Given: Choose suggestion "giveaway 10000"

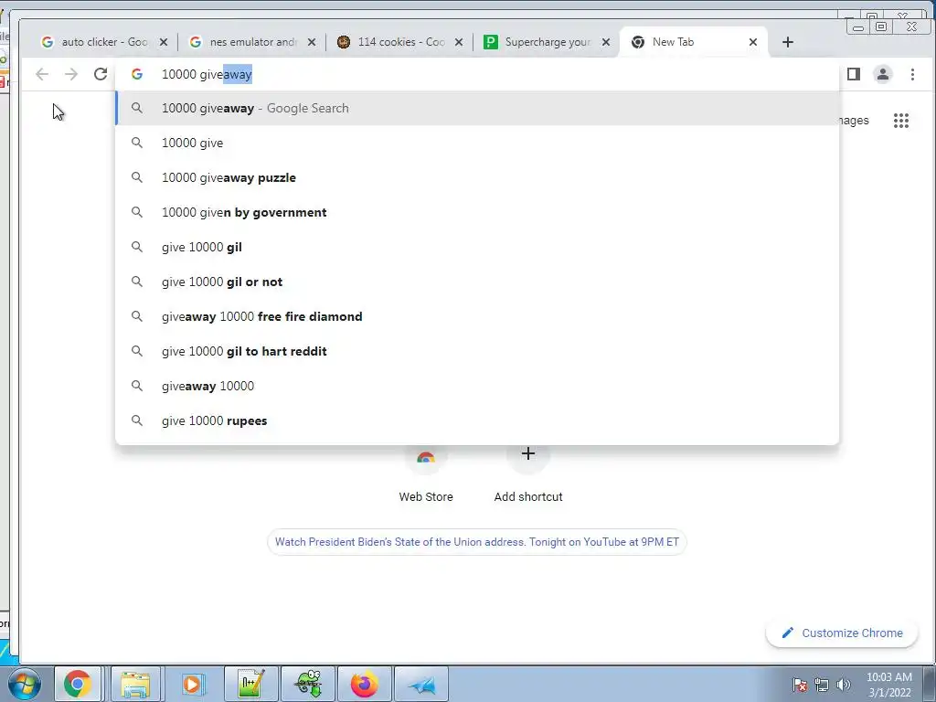Looking at the screenshot, I should coord(477,386).
